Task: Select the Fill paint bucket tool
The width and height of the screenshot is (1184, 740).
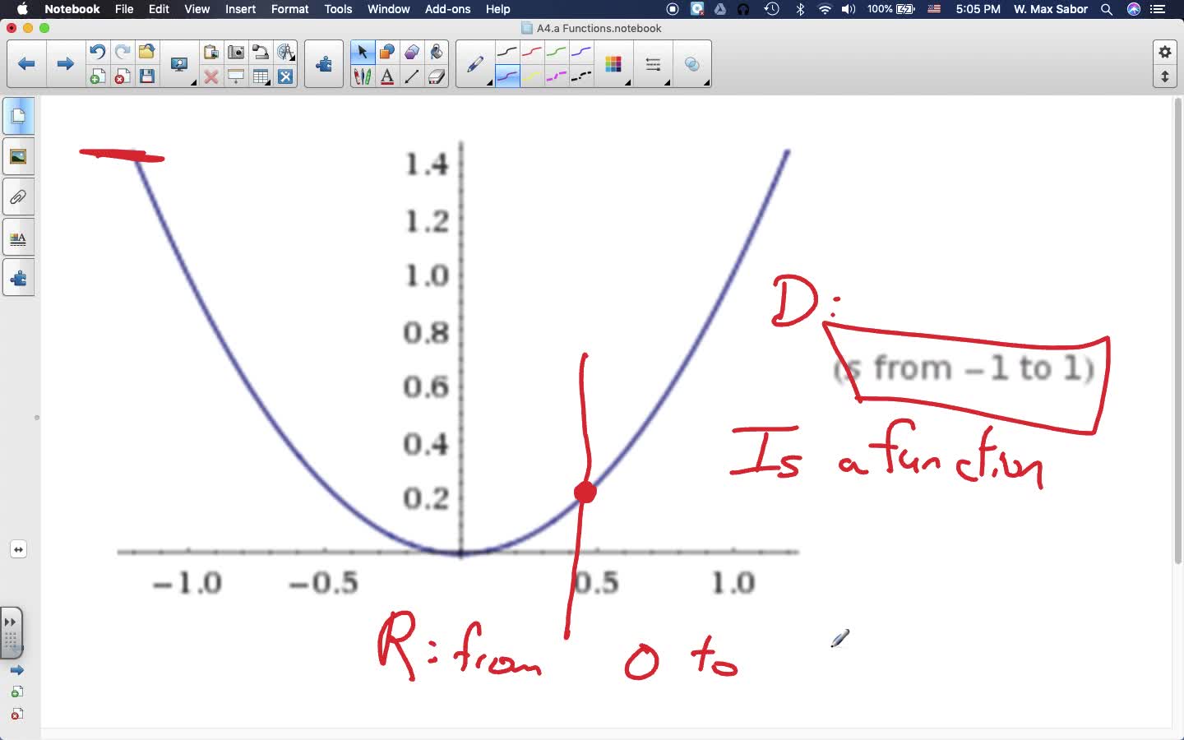Action: click(437, 52)
